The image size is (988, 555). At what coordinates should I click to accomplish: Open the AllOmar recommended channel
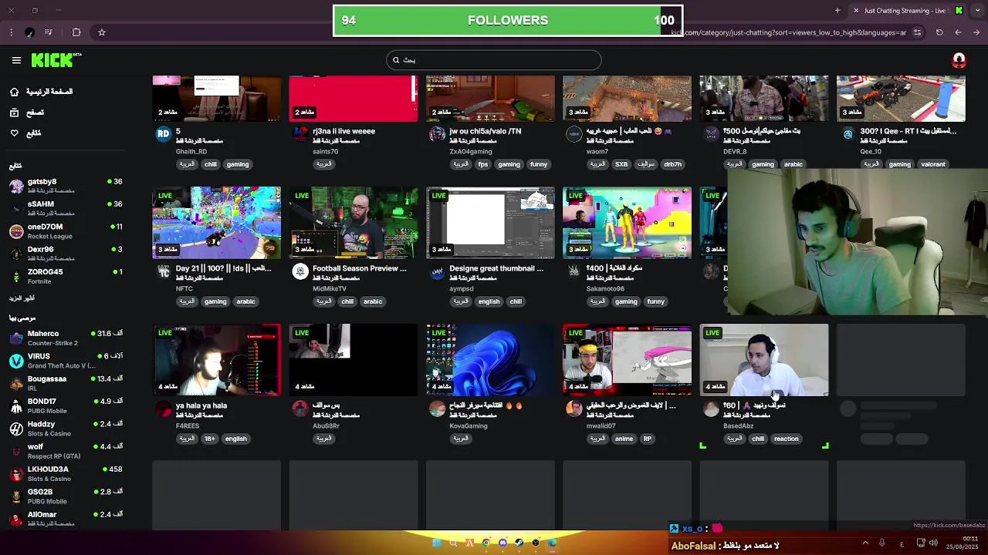(x=66, y=519)
